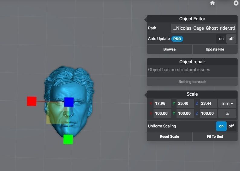Turn Uniform Scaling on
Viewport: 240px width, 171px height.
tap(221, 126)
